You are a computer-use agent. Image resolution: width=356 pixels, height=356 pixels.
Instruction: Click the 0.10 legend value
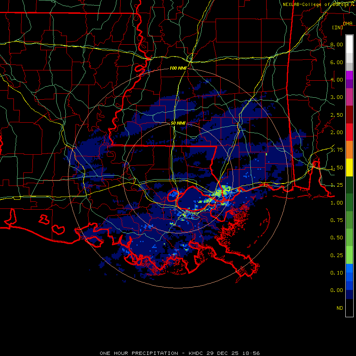click(337, 273)
